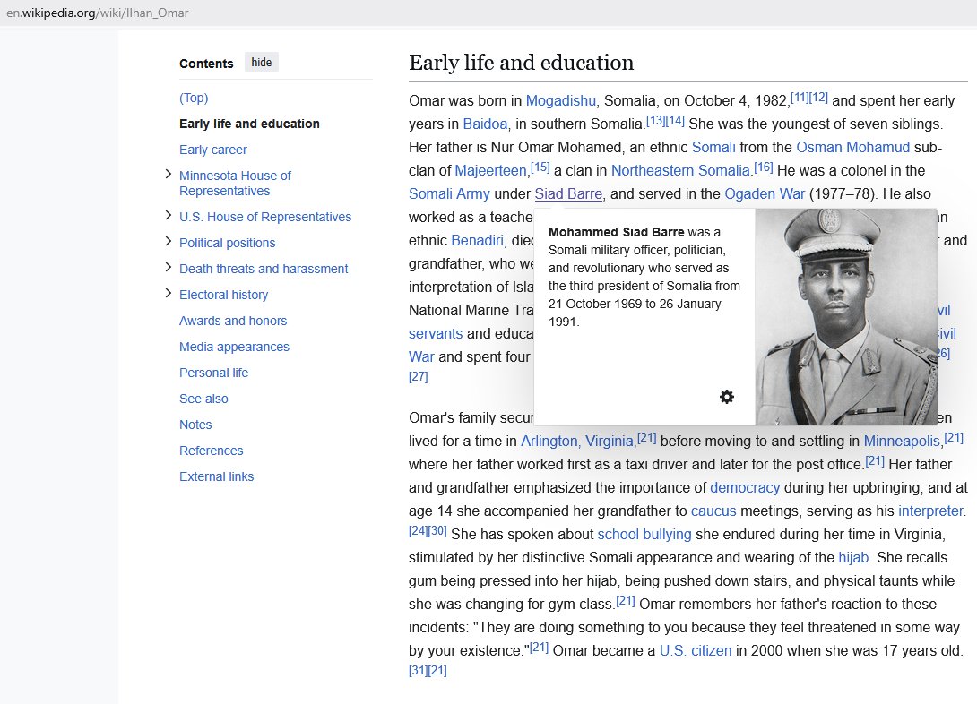Open the Mohammed Siad Barre preview text
The image size is (977, 704).
(x=644, y=277)
